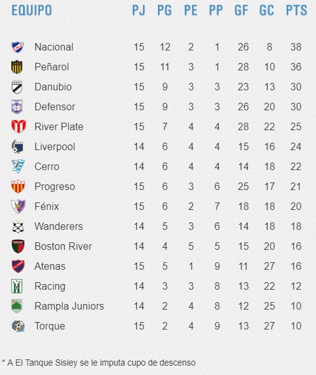Click the Progreso red-yellow striped crest

18,186
